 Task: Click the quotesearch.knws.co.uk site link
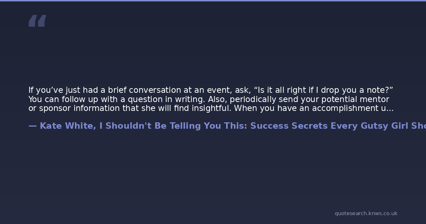pos(366,213)
